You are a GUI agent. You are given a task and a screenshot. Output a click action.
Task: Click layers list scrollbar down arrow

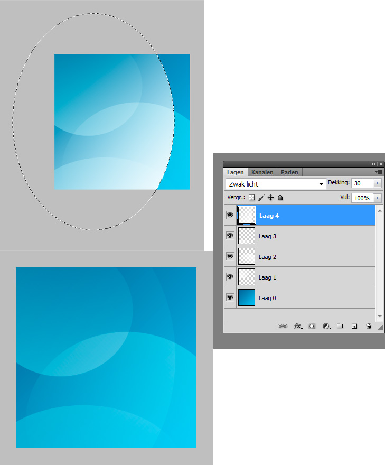pyautogui.click(x=380, y=317)
